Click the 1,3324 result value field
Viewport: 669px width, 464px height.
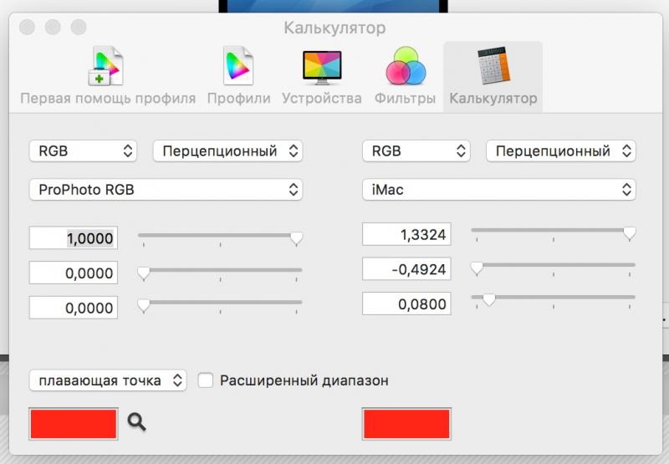[x=406, y=234]
